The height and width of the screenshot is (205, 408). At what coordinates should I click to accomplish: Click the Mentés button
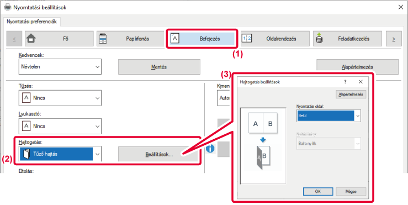pyautogui.click(x=159, y=67)
